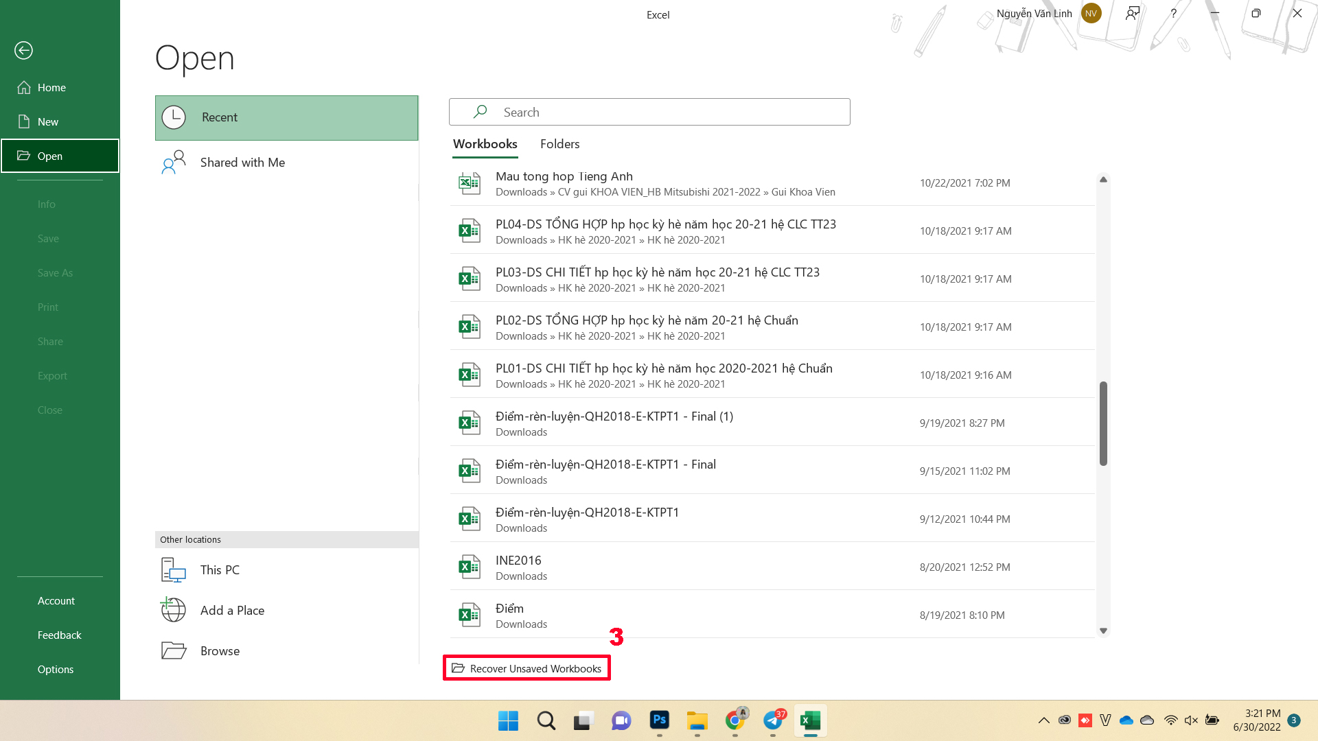Open Điểm-rèn-luyện-QH2018-E-KTPT1 - Final (1)
Image resolution: width=1318 pixels, height=741 pixels.
[772, 423]
